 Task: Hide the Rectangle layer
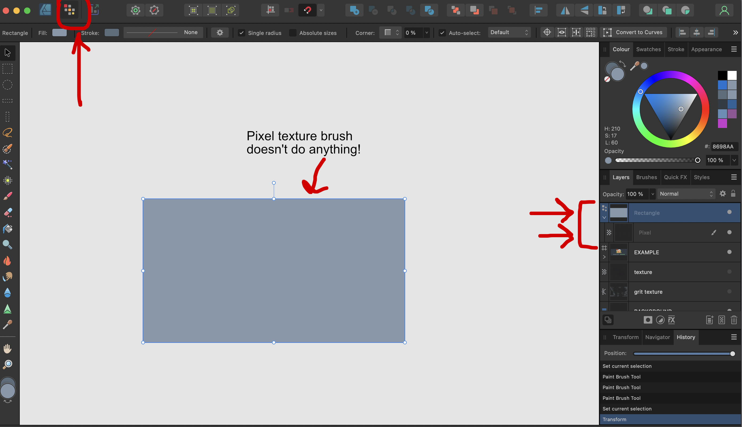click(729, 212)
